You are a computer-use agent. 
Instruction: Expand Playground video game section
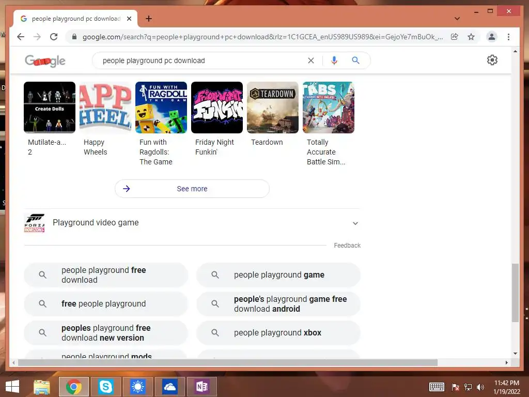pyautogui.click(x=355, y=223)
